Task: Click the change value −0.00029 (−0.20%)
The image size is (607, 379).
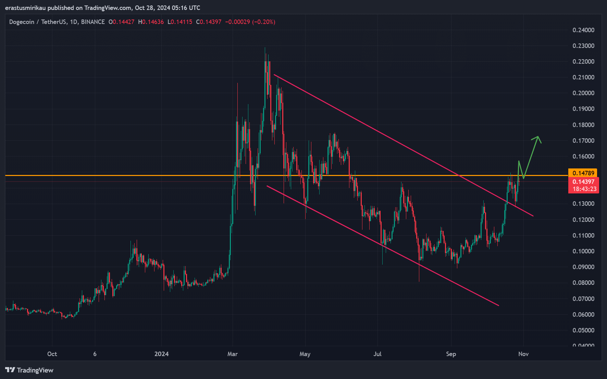Action: (250, 22)
